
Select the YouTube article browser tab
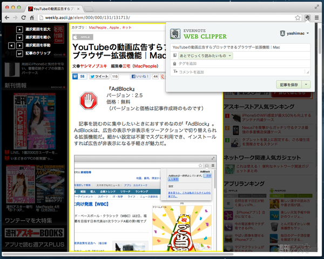[x=53, y=9]
